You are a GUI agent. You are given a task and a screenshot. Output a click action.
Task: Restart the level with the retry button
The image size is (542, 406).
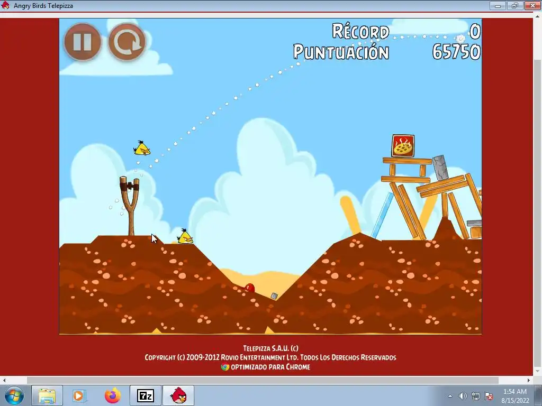point(127,42)
